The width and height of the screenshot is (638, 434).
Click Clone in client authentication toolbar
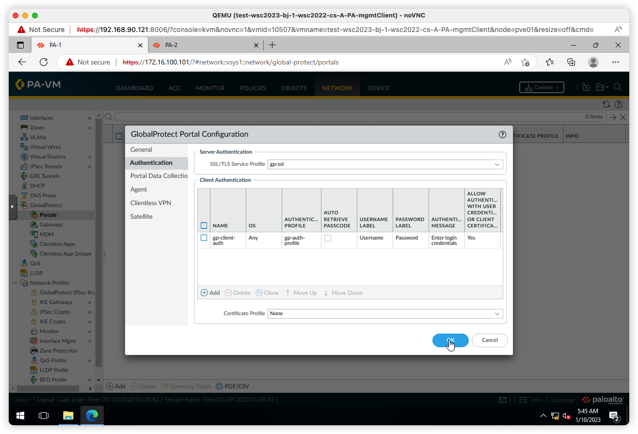click(267, 293)
